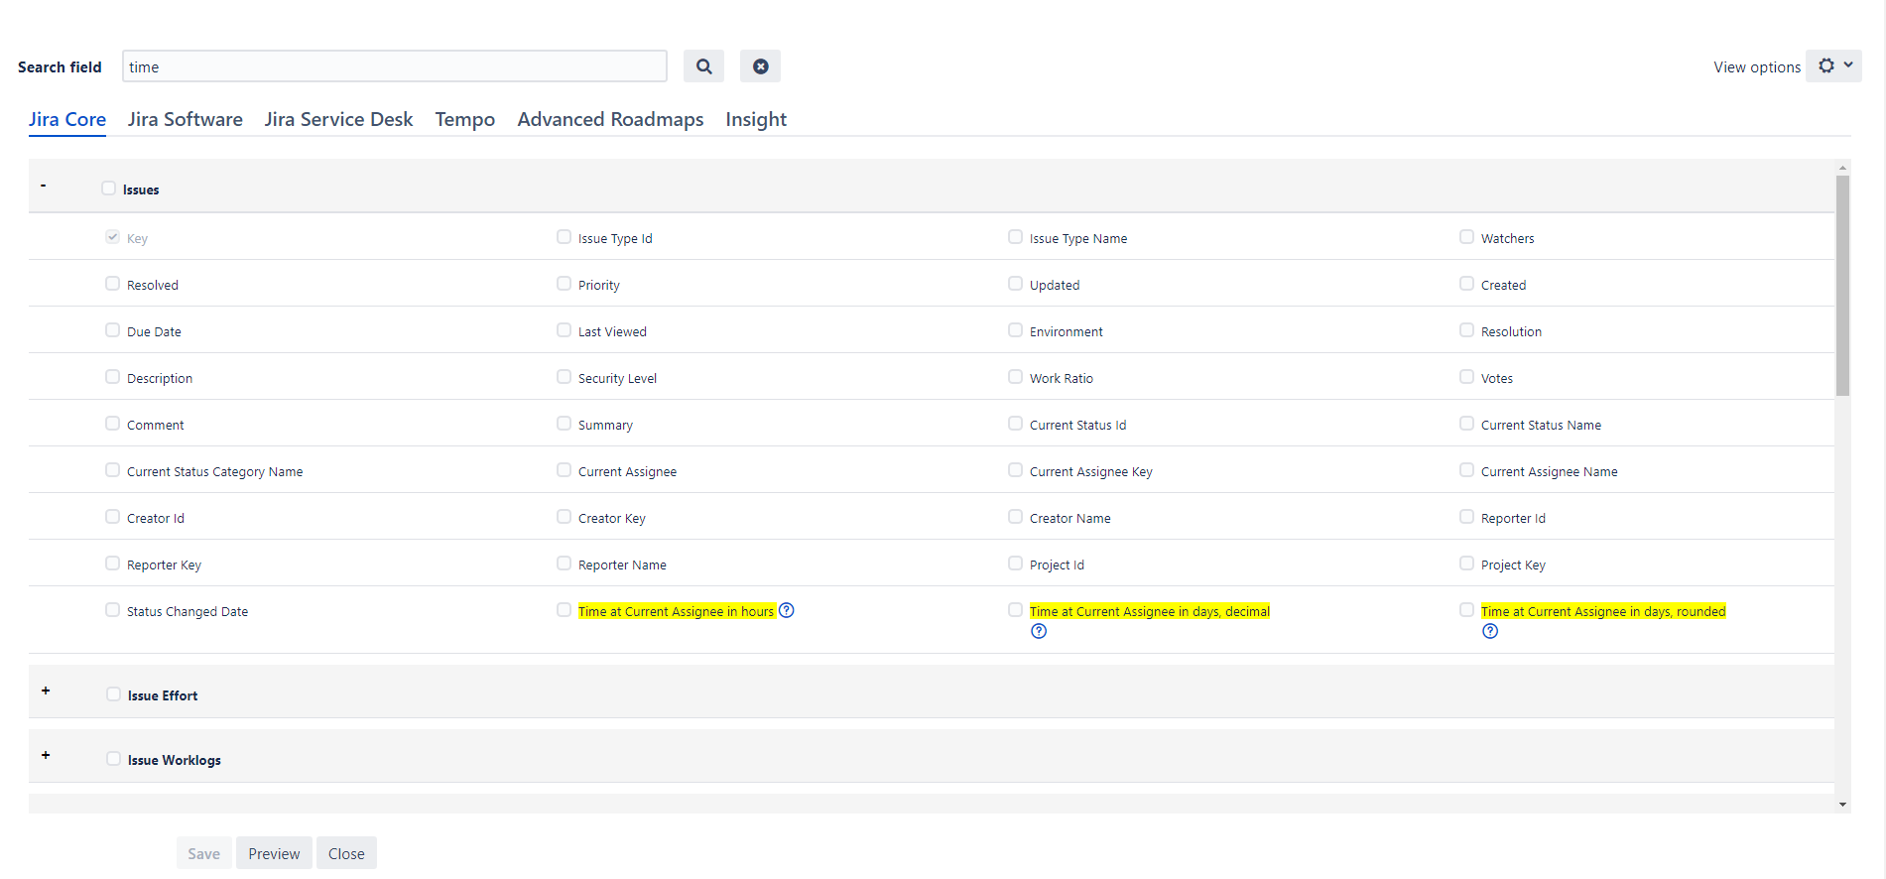Check Time at Current Assignee in days, decimal
This screenshot has width=1886, height=879.
1016,609
